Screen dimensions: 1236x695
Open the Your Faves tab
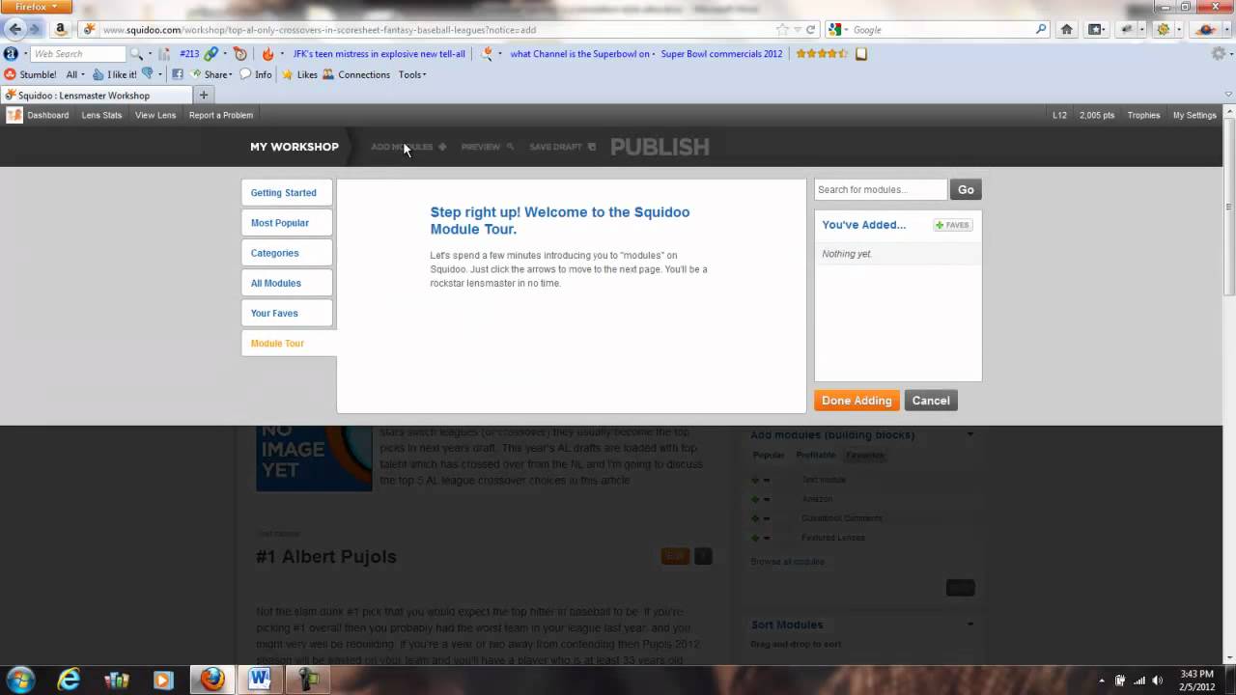[287, 313]
